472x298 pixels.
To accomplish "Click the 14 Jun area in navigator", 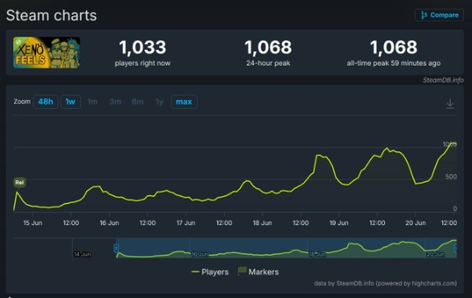I will (x=82, y=254).
